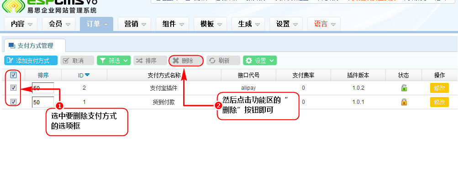Click 添加支付方式 button
This screenshot has width=458, height=174.
click(x=31, y=61)
